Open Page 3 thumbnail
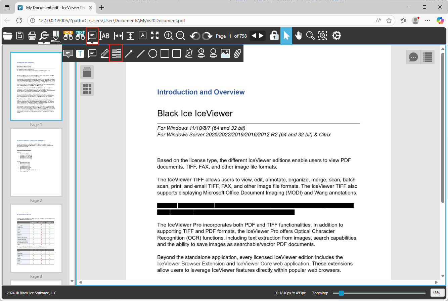The height and width of the screenshot is (301, 448). (x=36, y=238)
